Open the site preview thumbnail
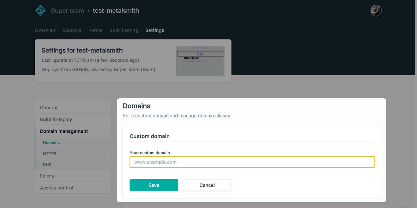 pos(200,61)
